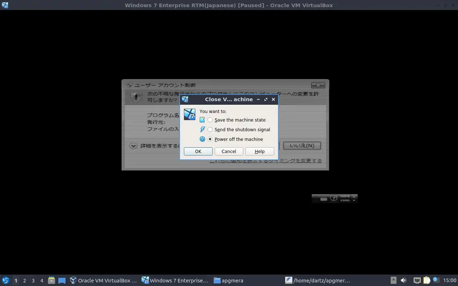
Task: Switch to Oracle VM VirtualBox taskbar entry
Action: [104, 281]
